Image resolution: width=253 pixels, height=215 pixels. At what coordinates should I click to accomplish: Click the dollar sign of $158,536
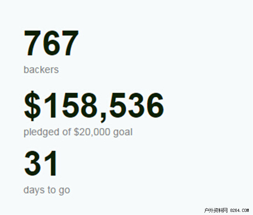[x=32, y=106]
